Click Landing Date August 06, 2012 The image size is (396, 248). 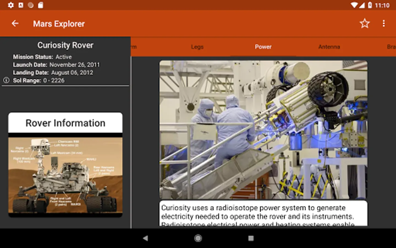pos(53,72)
